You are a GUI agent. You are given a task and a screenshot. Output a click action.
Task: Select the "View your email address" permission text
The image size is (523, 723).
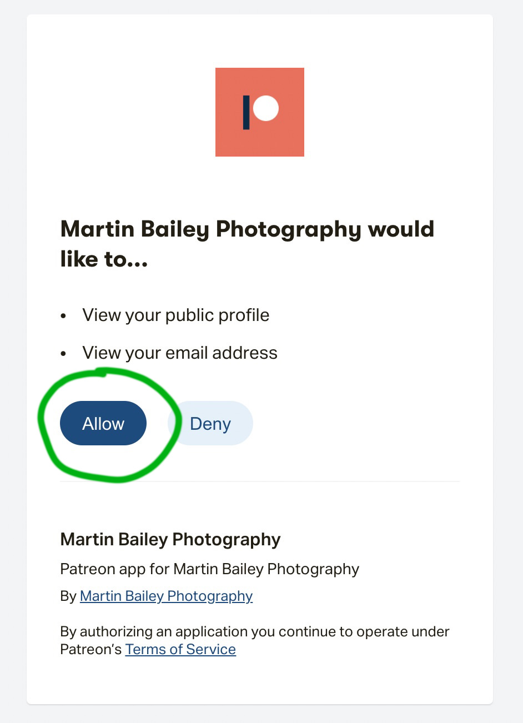(x=180, y=353)
